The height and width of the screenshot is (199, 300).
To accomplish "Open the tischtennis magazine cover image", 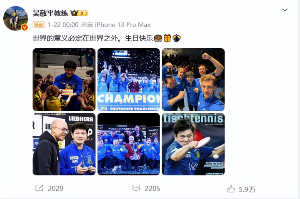I will click(193, 144).
